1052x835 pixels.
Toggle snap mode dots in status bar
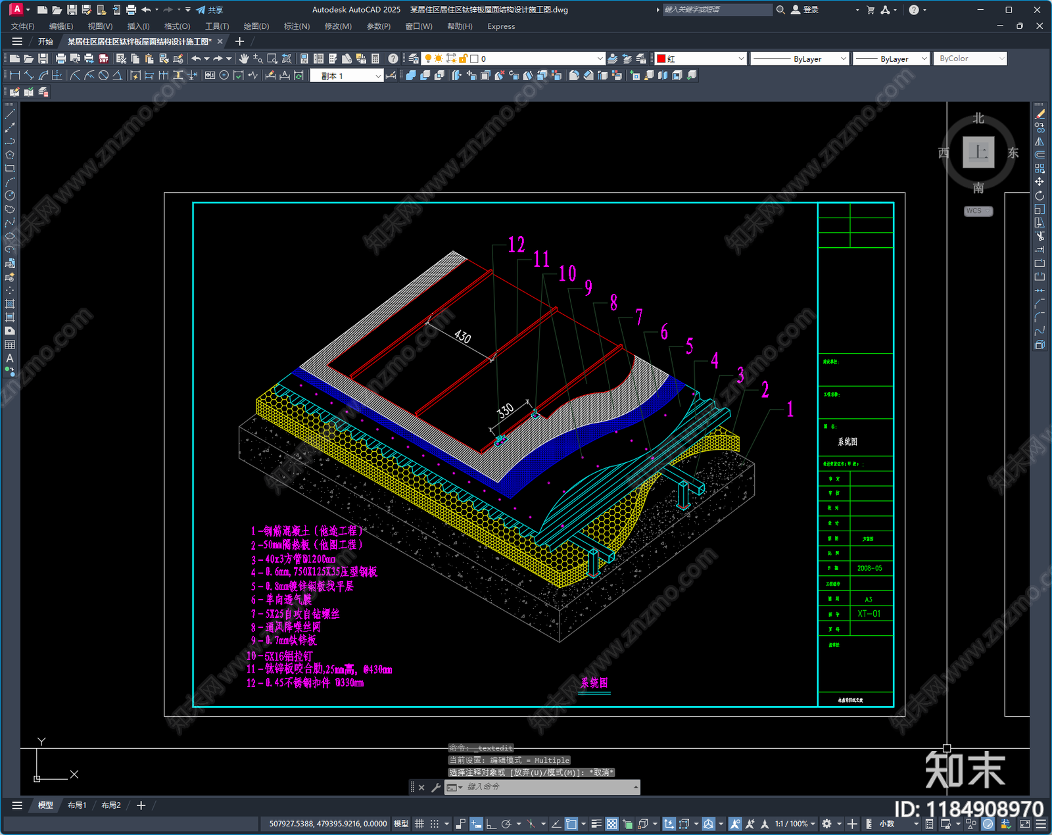pos(435,824)
